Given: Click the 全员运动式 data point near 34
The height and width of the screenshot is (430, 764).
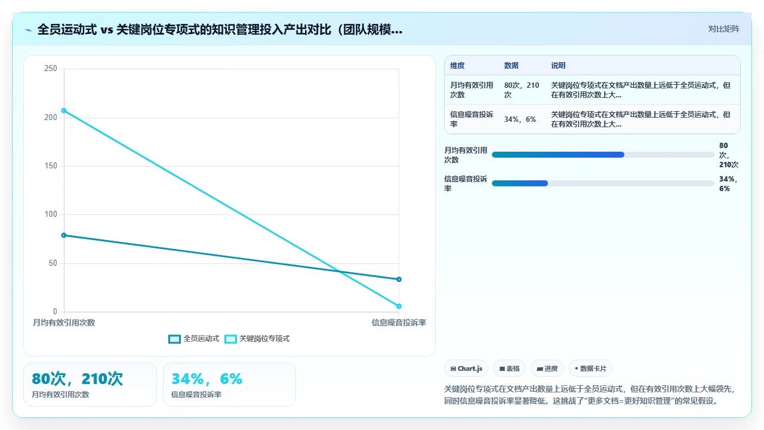Looking at the screenshot, I should [x=399, y=279].
